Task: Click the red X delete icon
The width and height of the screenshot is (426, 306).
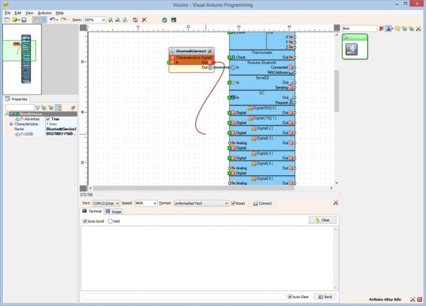Action: coord(144,20)
